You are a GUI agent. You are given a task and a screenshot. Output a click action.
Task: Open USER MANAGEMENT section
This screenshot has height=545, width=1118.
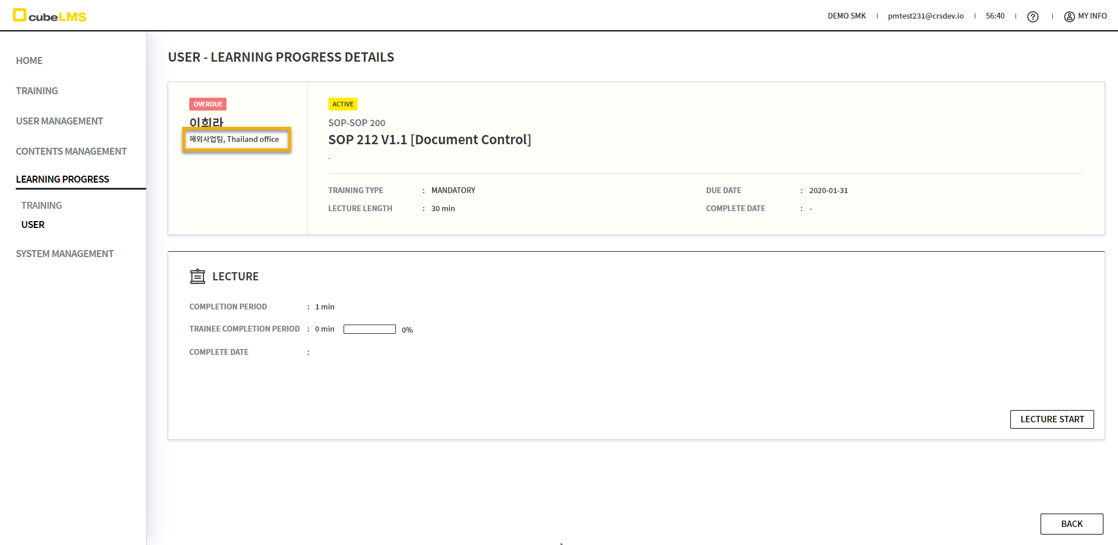pyautogui.click(x=59, y=121)
